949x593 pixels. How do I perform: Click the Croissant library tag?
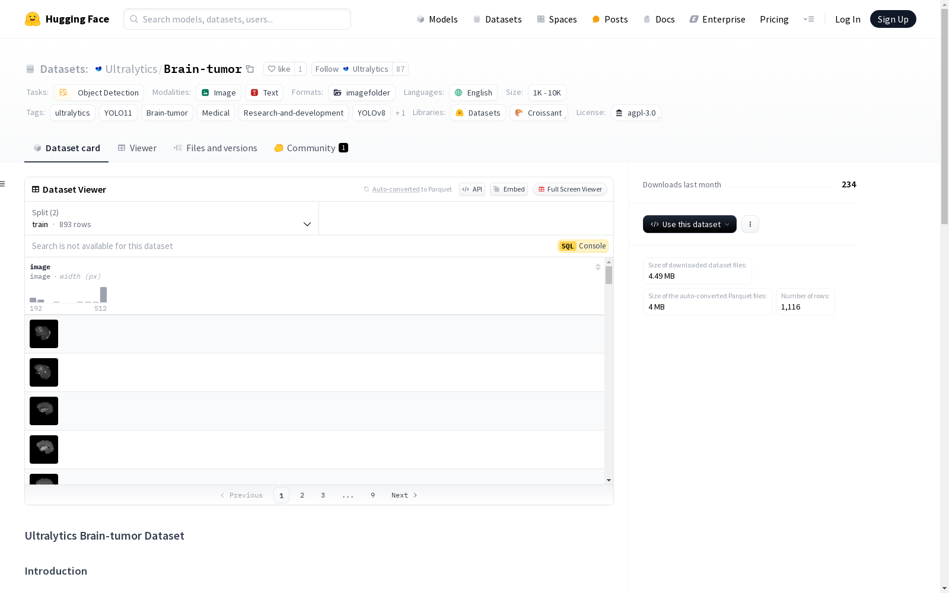point(539,113)
